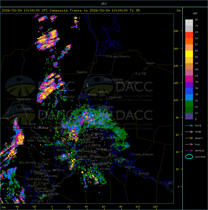Click the magenta eb+bip arrow symbol
The height and width of the screenshot is (210, 208).
tap(189, 151)
